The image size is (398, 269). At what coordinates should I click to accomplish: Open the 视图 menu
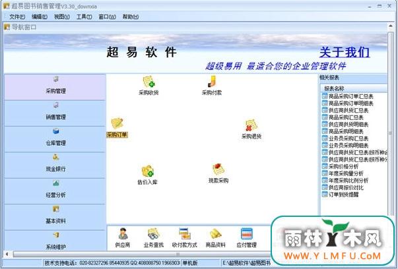pos(61,16)
